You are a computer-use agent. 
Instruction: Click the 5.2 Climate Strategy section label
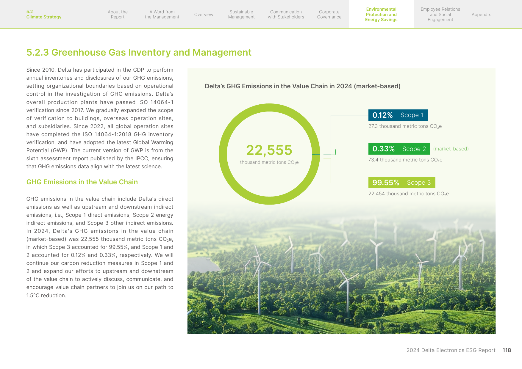(x=44, y=14)
